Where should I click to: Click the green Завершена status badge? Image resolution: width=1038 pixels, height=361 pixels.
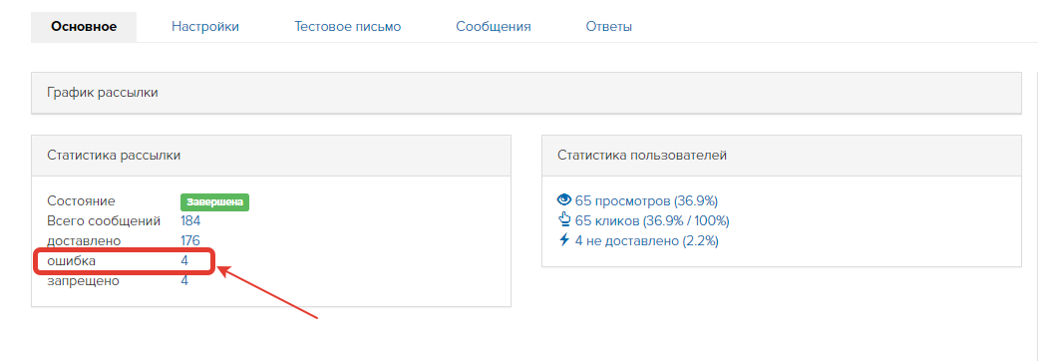click(x=214, y=202)
